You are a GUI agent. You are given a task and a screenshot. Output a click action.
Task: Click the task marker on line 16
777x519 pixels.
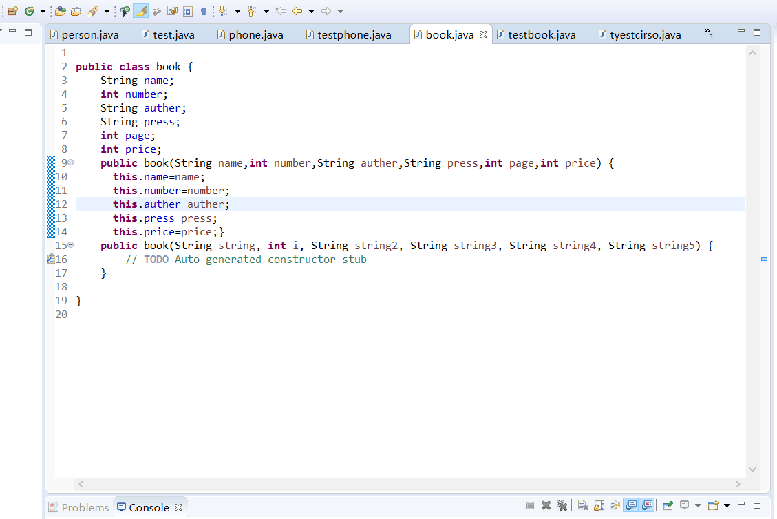50,259
